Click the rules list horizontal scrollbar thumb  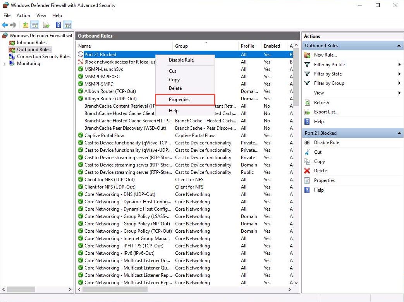[115, 290]
